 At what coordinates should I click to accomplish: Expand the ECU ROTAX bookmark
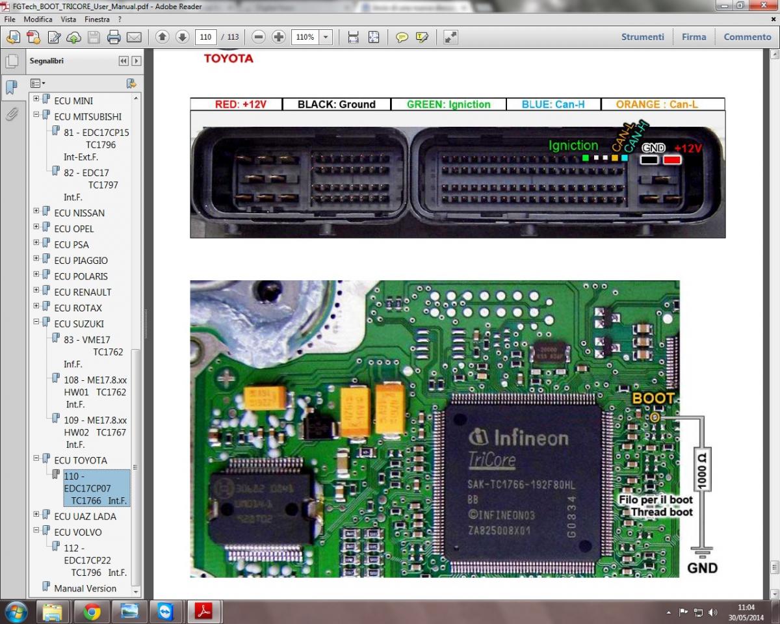click(x=36, y=307)
